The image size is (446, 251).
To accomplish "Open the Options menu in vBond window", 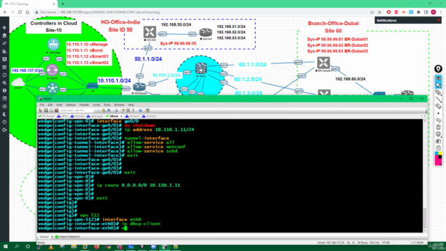I will (71, 105).
